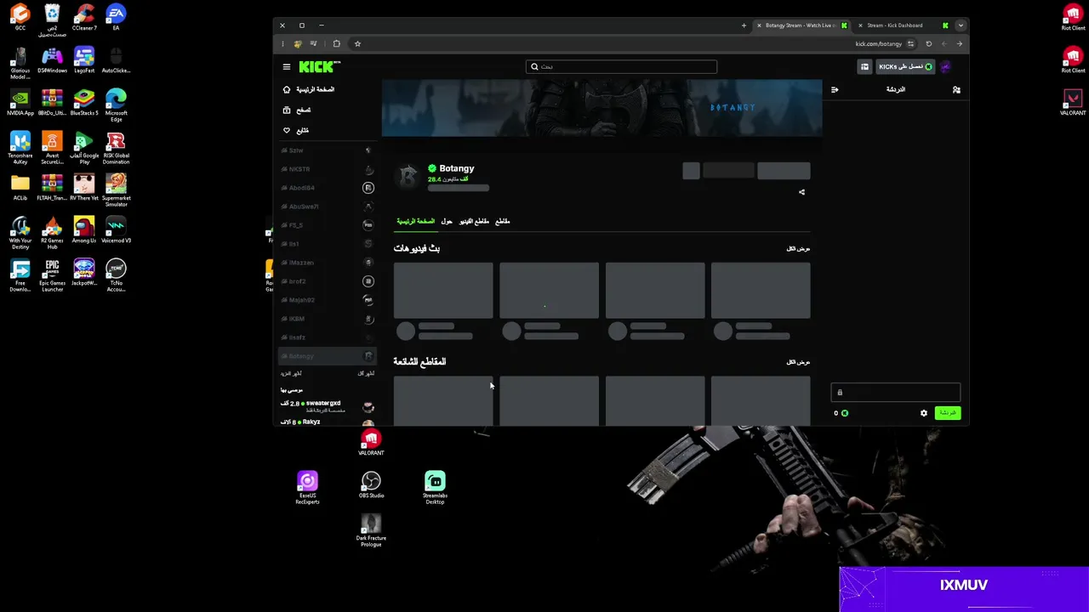Select the channel Home tab in green
Screen dimensions: 1089x612
coord(415,221)
